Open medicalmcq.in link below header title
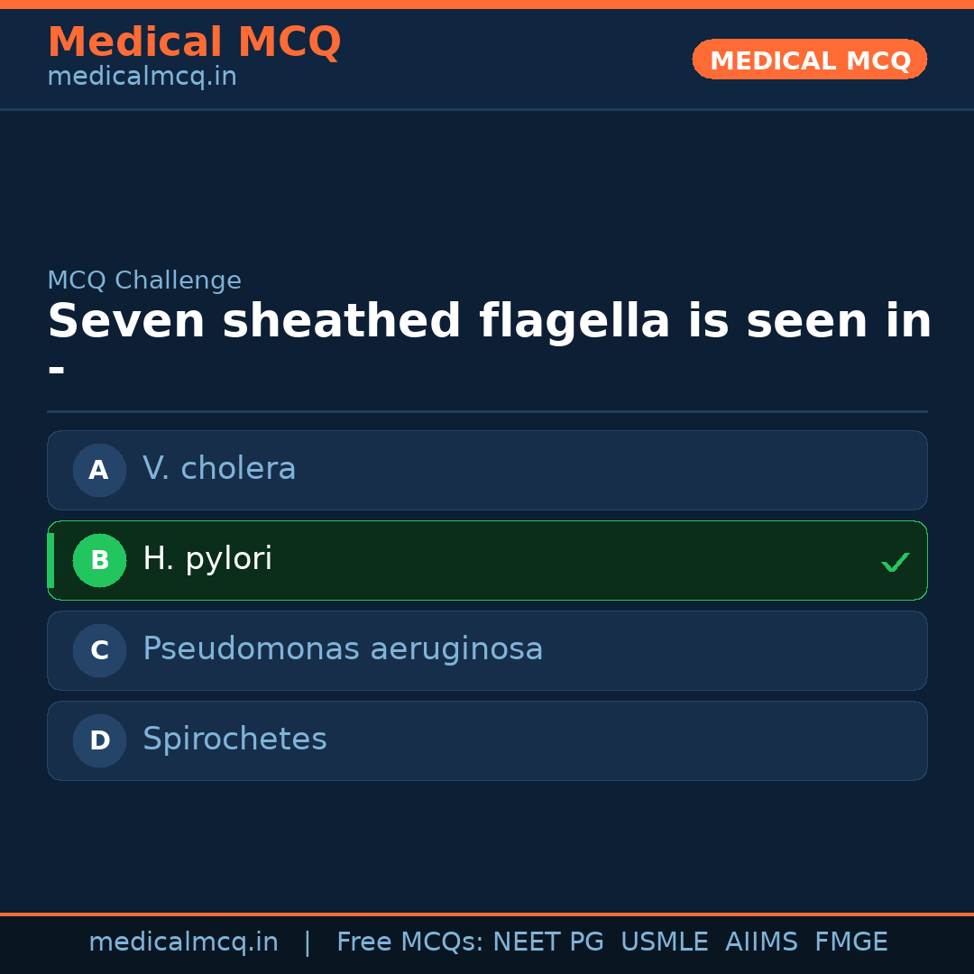This screenshot has width=974, height=974. (142, 77)
